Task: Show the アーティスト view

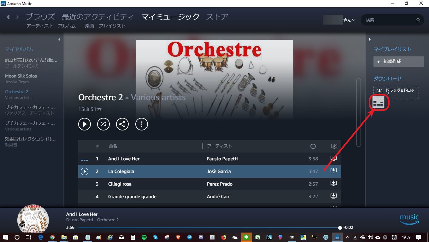Action: click(x=40, y=26)
